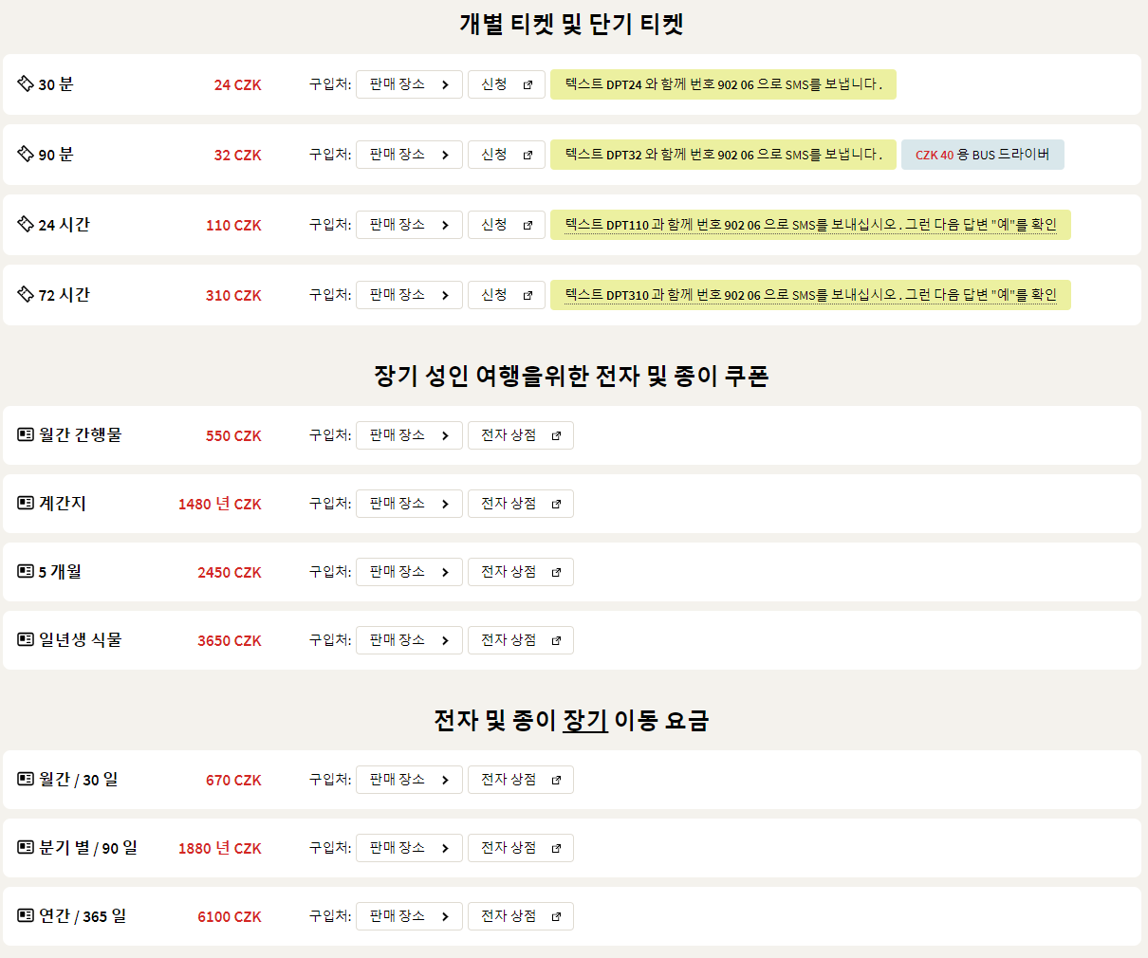
Task: Open 전자 상점 for 5 개월 (2450 CZK)
Action: [521, 572]
